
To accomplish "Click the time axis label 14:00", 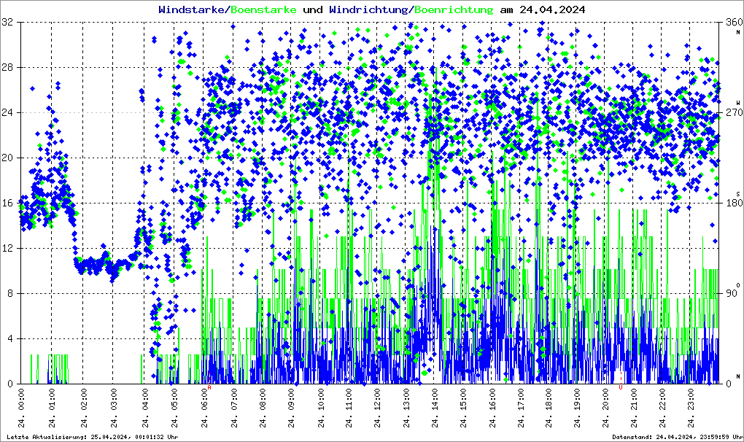I will (x=435, y=408).
